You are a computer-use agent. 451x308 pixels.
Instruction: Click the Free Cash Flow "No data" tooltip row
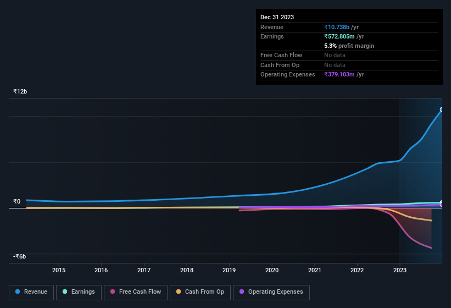[333, 55]
